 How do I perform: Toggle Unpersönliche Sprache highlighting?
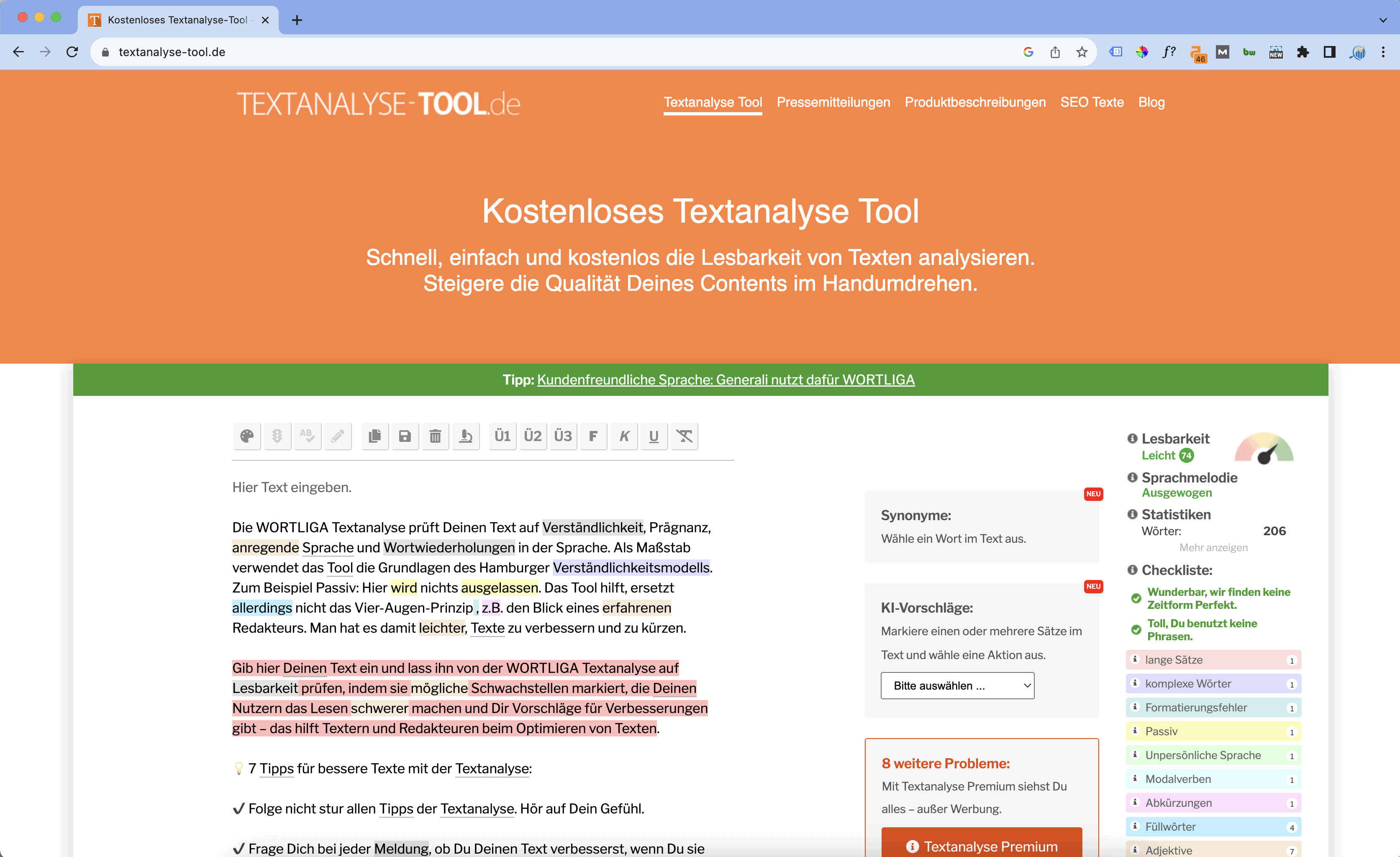point(1214,755)
